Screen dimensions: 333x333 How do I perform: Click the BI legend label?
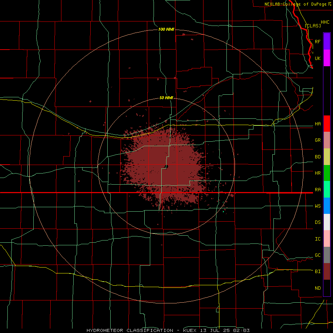[x=318, y=272]
